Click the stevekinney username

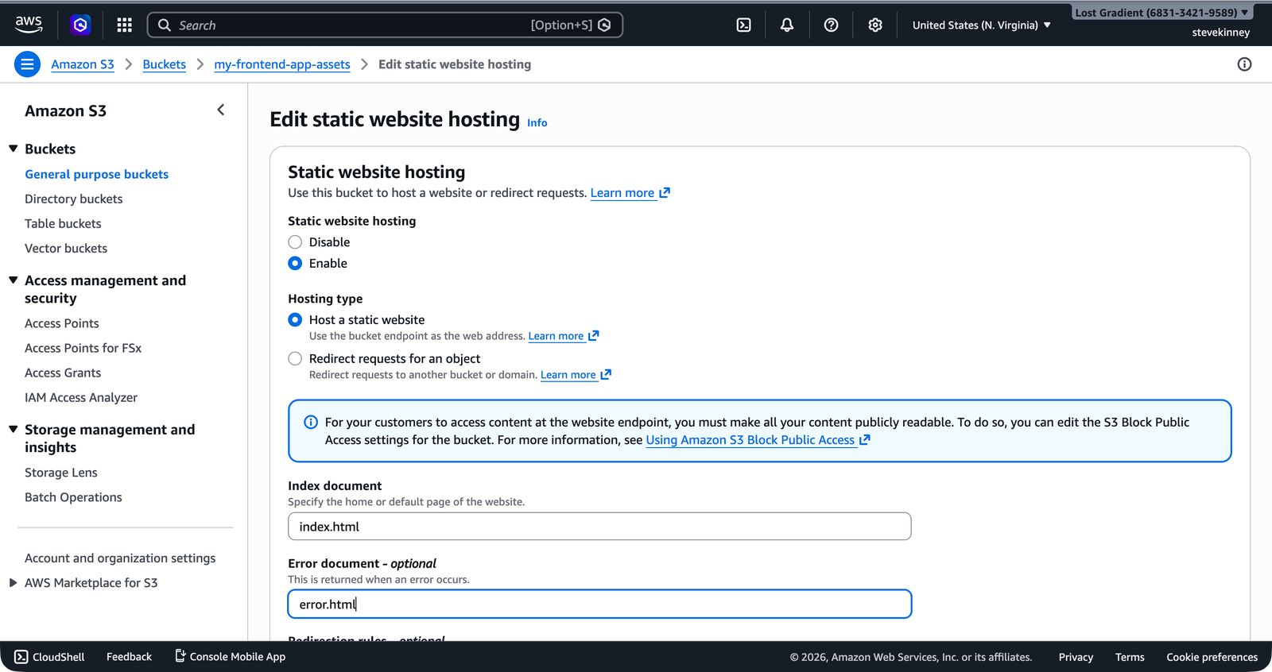click(x=1220, y=33)
